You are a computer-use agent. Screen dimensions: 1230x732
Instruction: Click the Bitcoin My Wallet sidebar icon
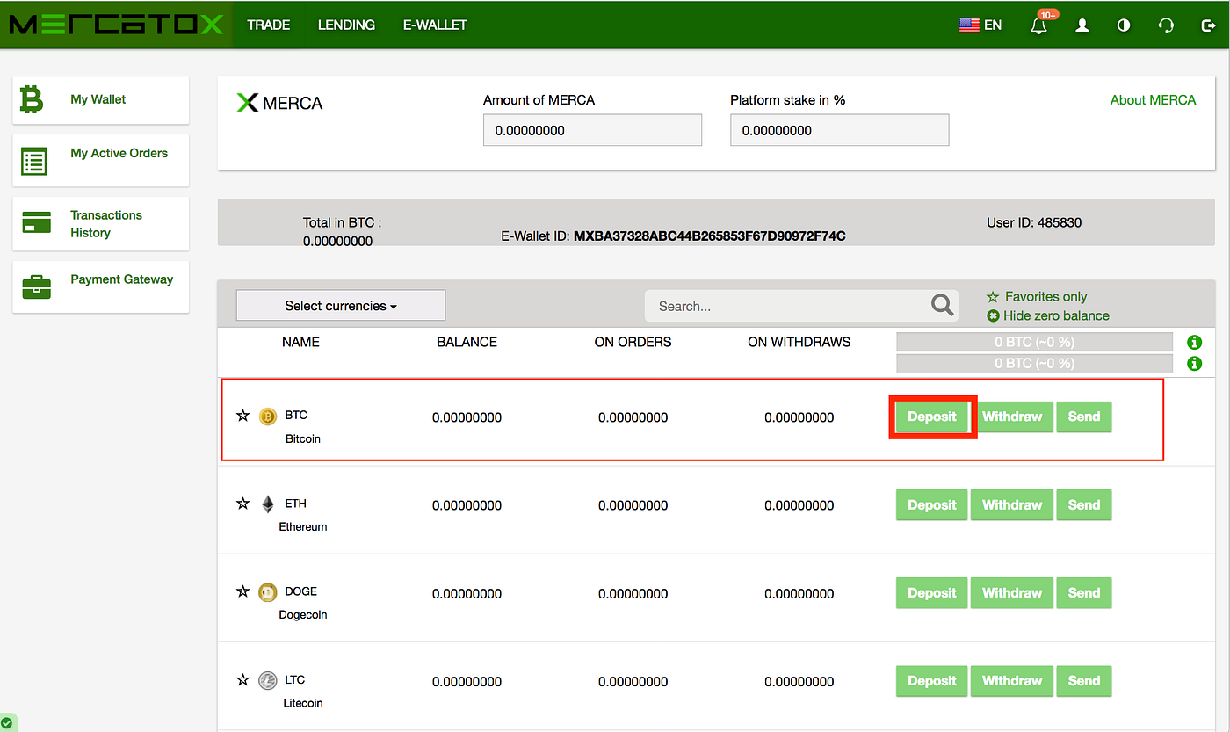pos(32,100)
